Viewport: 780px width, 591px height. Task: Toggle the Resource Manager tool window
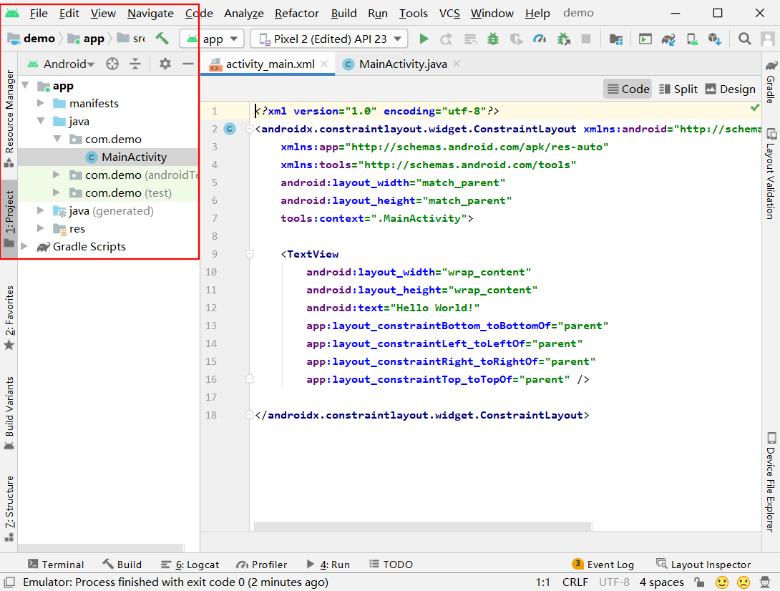point(9,118)
